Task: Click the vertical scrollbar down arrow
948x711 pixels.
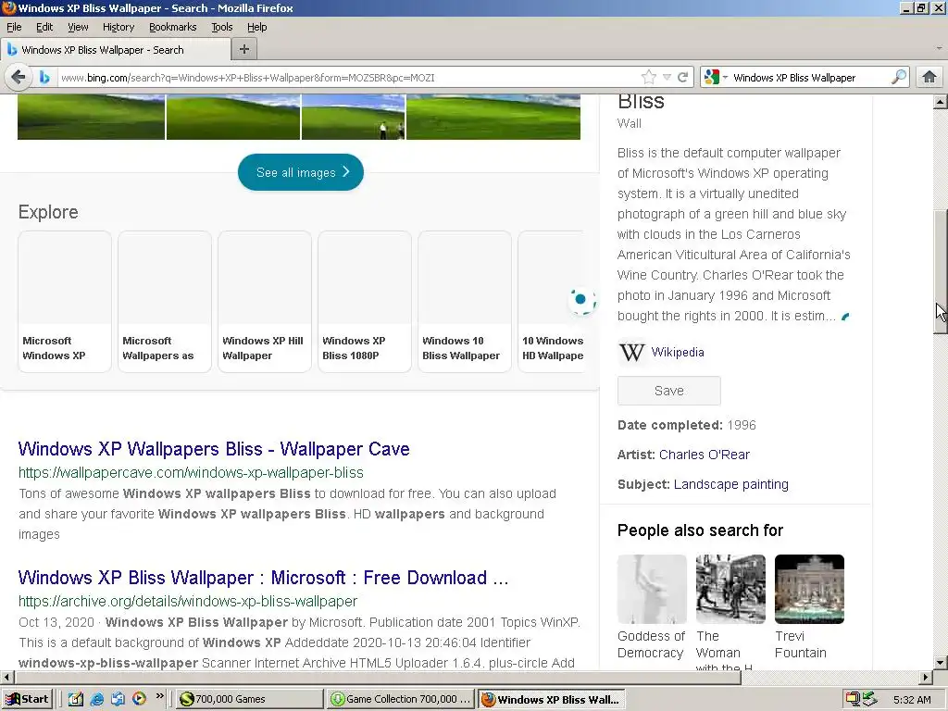Action: (x=941, y=662)
